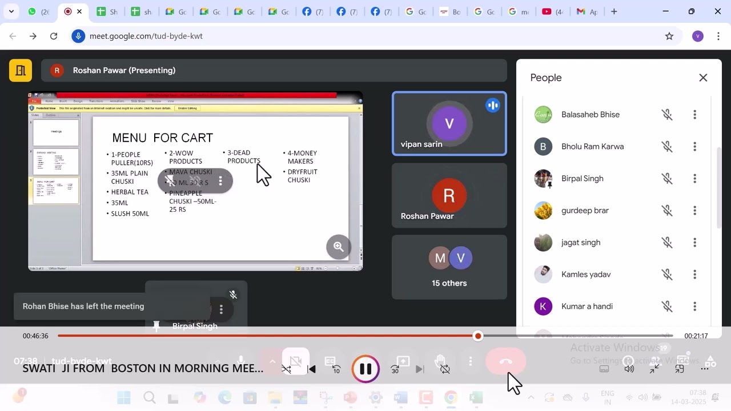Switch to the Gmail browser tab

[x=587, y=11]
